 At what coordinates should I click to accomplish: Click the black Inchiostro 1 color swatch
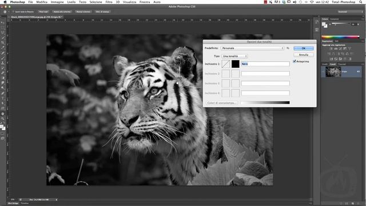235,64
